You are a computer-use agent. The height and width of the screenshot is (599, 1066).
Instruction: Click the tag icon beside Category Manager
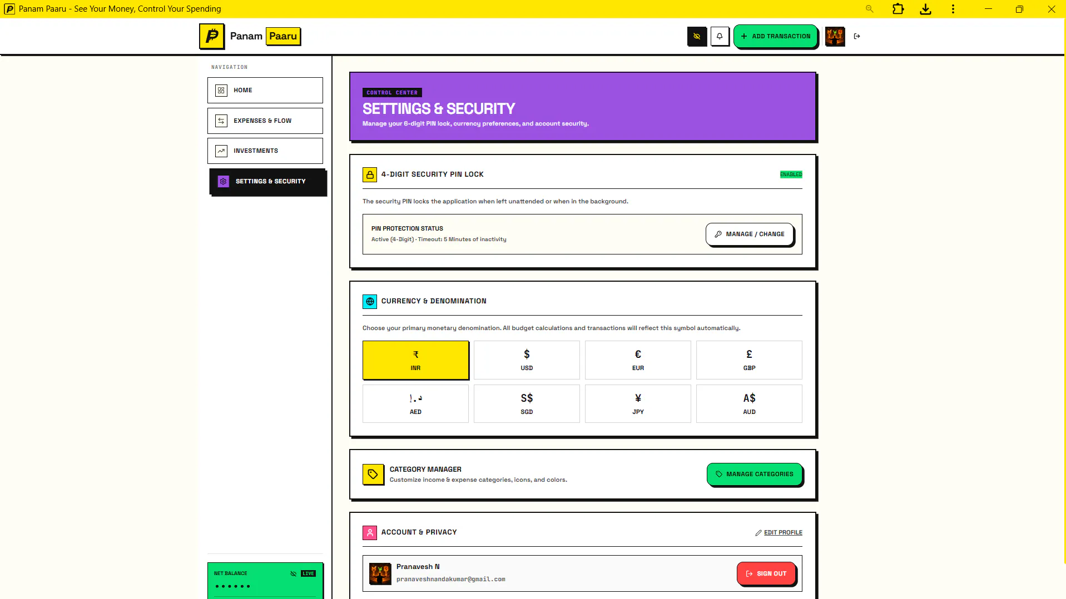point(373,475)
